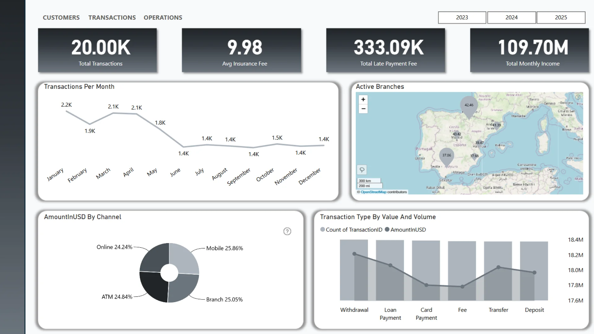
Task: Click the Total Monthly Income card
Action: [529, 50]
